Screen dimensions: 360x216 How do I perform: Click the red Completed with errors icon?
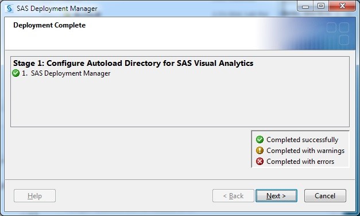coord(260,162)
